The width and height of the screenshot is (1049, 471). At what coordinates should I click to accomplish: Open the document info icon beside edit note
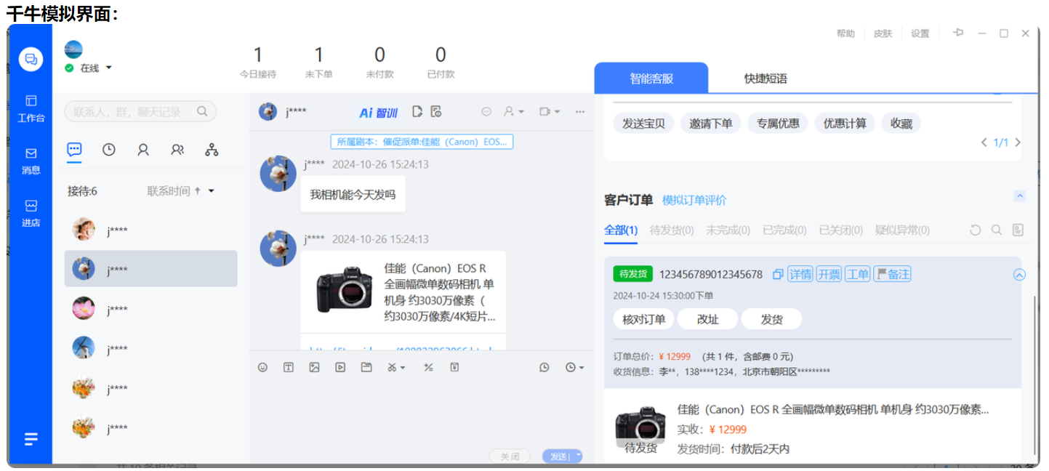pyautogui.click(x=436, y=111)
